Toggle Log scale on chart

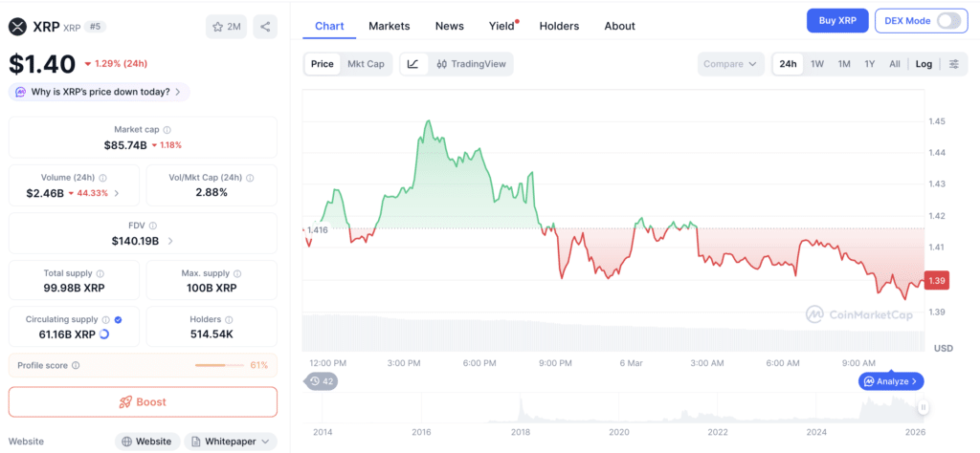coord(924,64)
